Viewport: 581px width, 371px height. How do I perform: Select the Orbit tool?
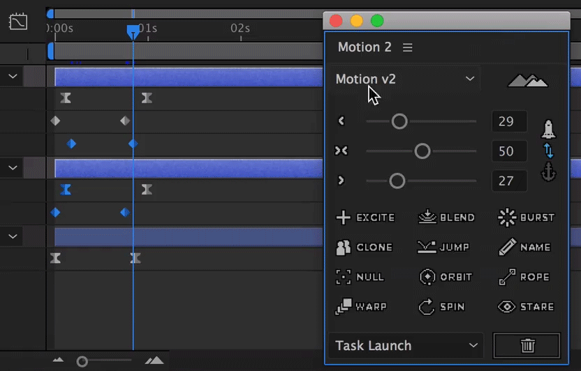pyautogui.click(x=446, y=277)
